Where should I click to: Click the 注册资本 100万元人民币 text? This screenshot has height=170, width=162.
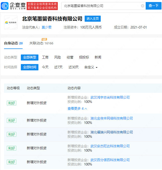click(x=83, y=27)
